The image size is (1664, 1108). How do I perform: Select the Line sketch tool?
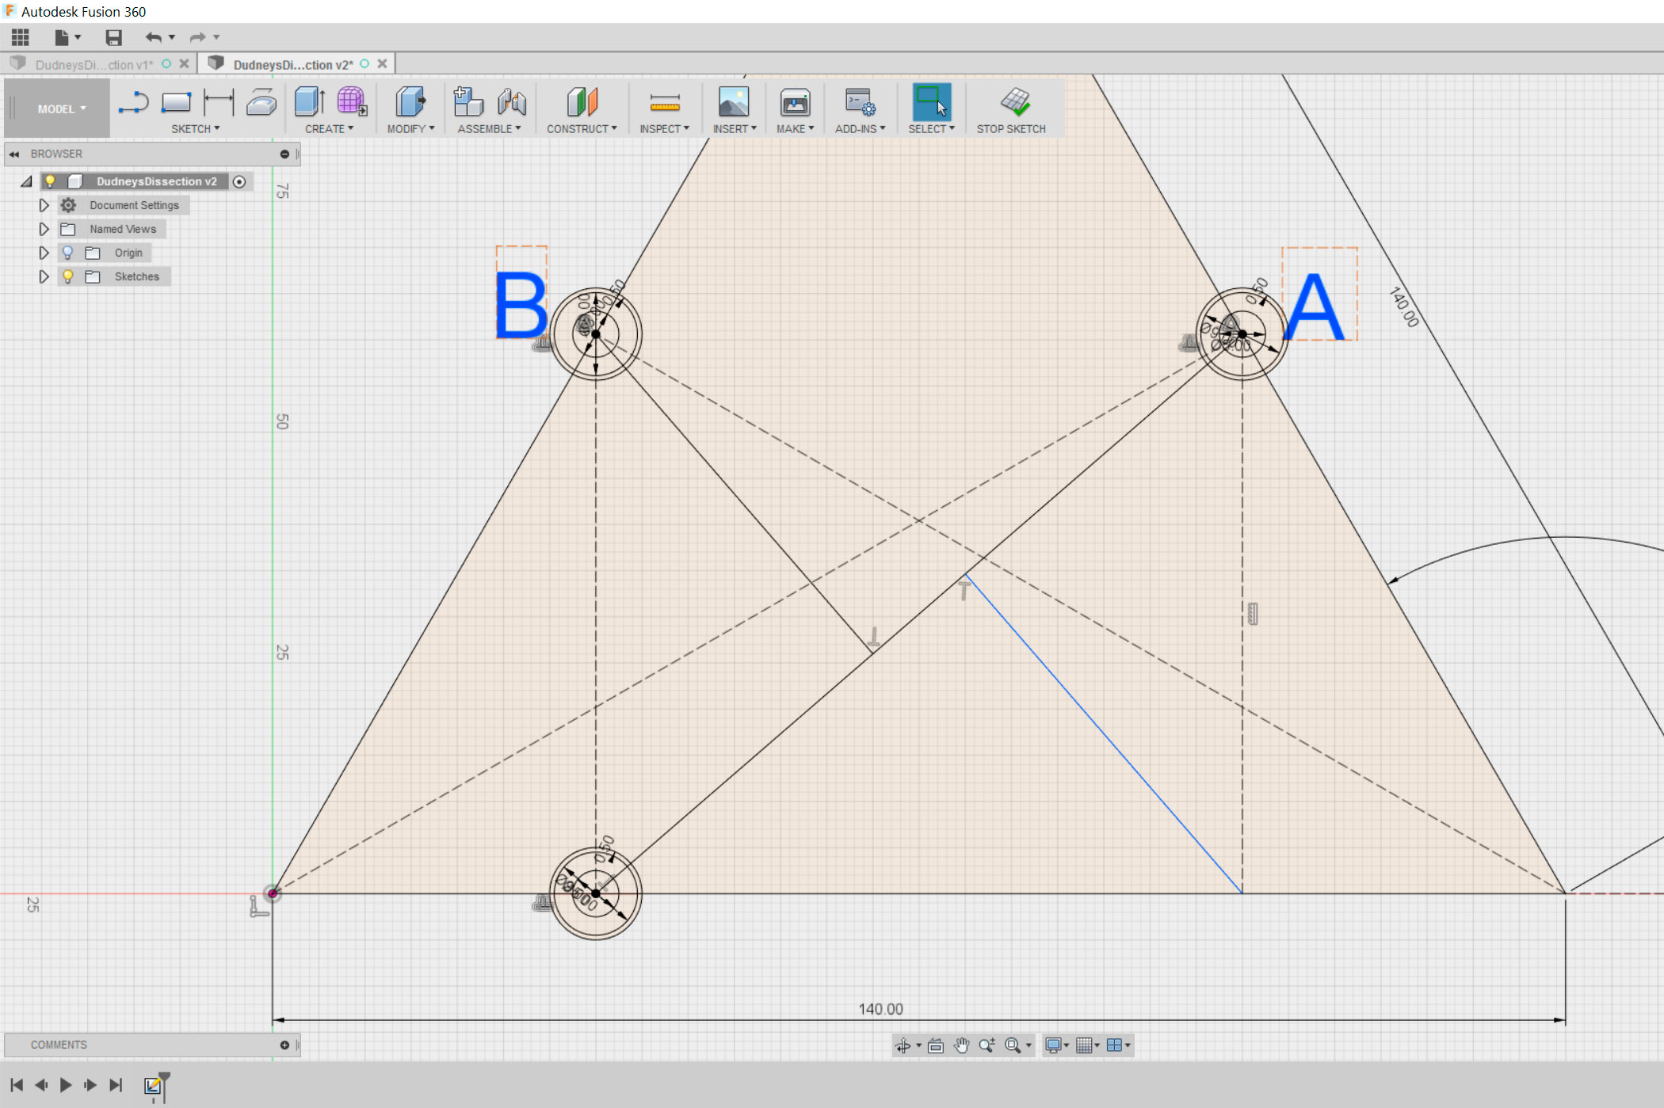coord(133,103)
